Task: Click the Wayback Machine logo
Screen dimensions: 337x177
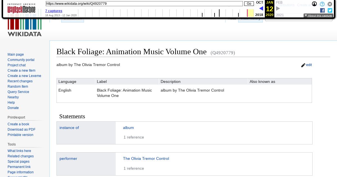Action: [x=21, y=8]
